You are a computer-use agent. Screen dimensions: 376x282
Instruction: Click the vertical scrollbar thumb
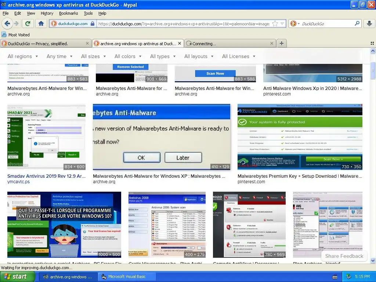click(373, 70)
